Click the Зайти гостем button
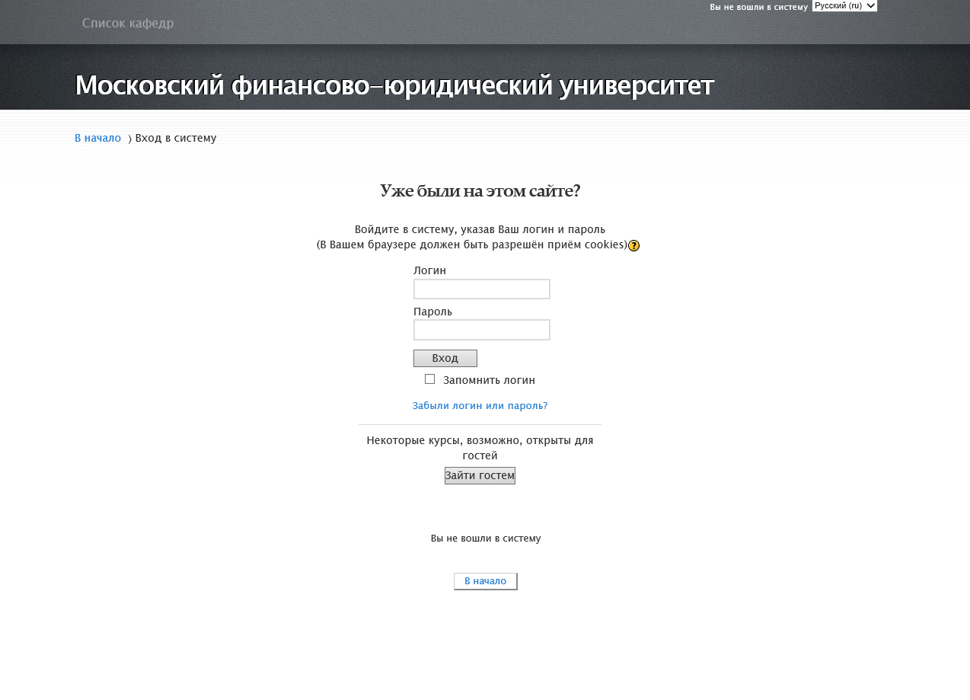 480,475
